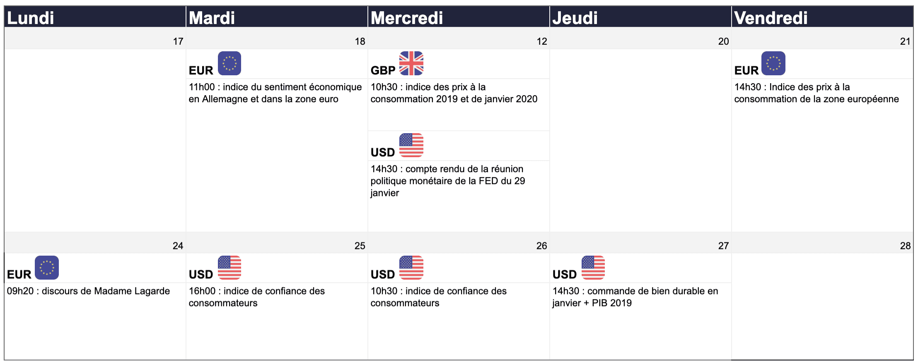Viewport: 918px width, 364px height.
Task: Click the US flag beside the FED minutes event
Action: [411, 145]
